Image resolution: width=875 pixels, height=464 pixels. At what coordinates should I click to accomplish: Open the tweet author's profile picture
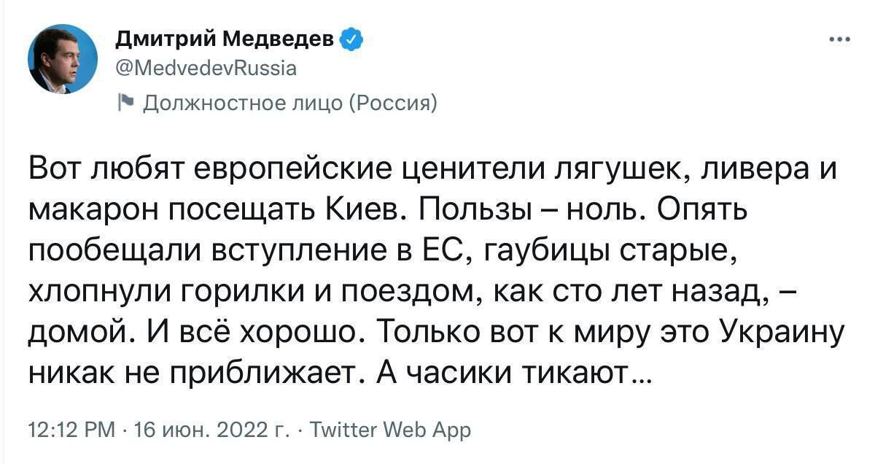pos(63,59)
